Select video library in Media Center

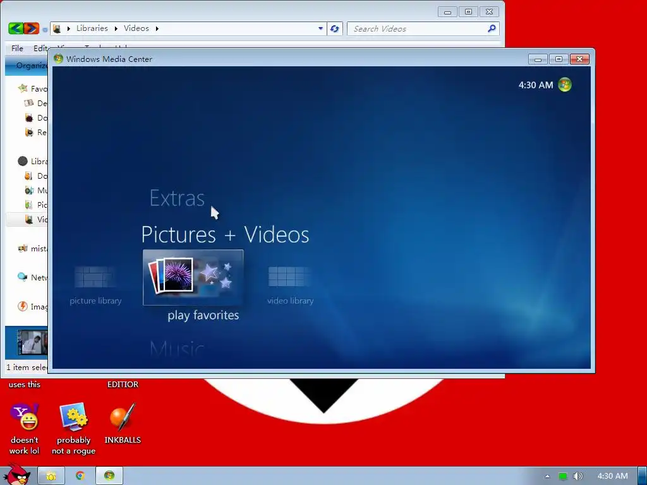tap(290, 285)
